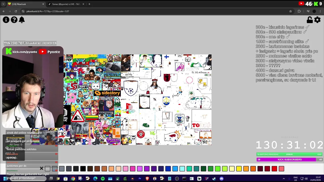The height and width of the screenshot is (182, 324).
Task: Select the bright lime green swatch
Action: [x=218, y=169]
